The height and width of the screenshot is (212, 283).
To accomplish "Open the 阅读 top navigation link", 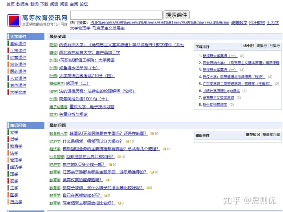I will 54,4.
